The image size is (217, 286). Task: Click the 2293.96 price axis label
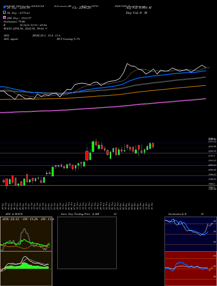212,146
